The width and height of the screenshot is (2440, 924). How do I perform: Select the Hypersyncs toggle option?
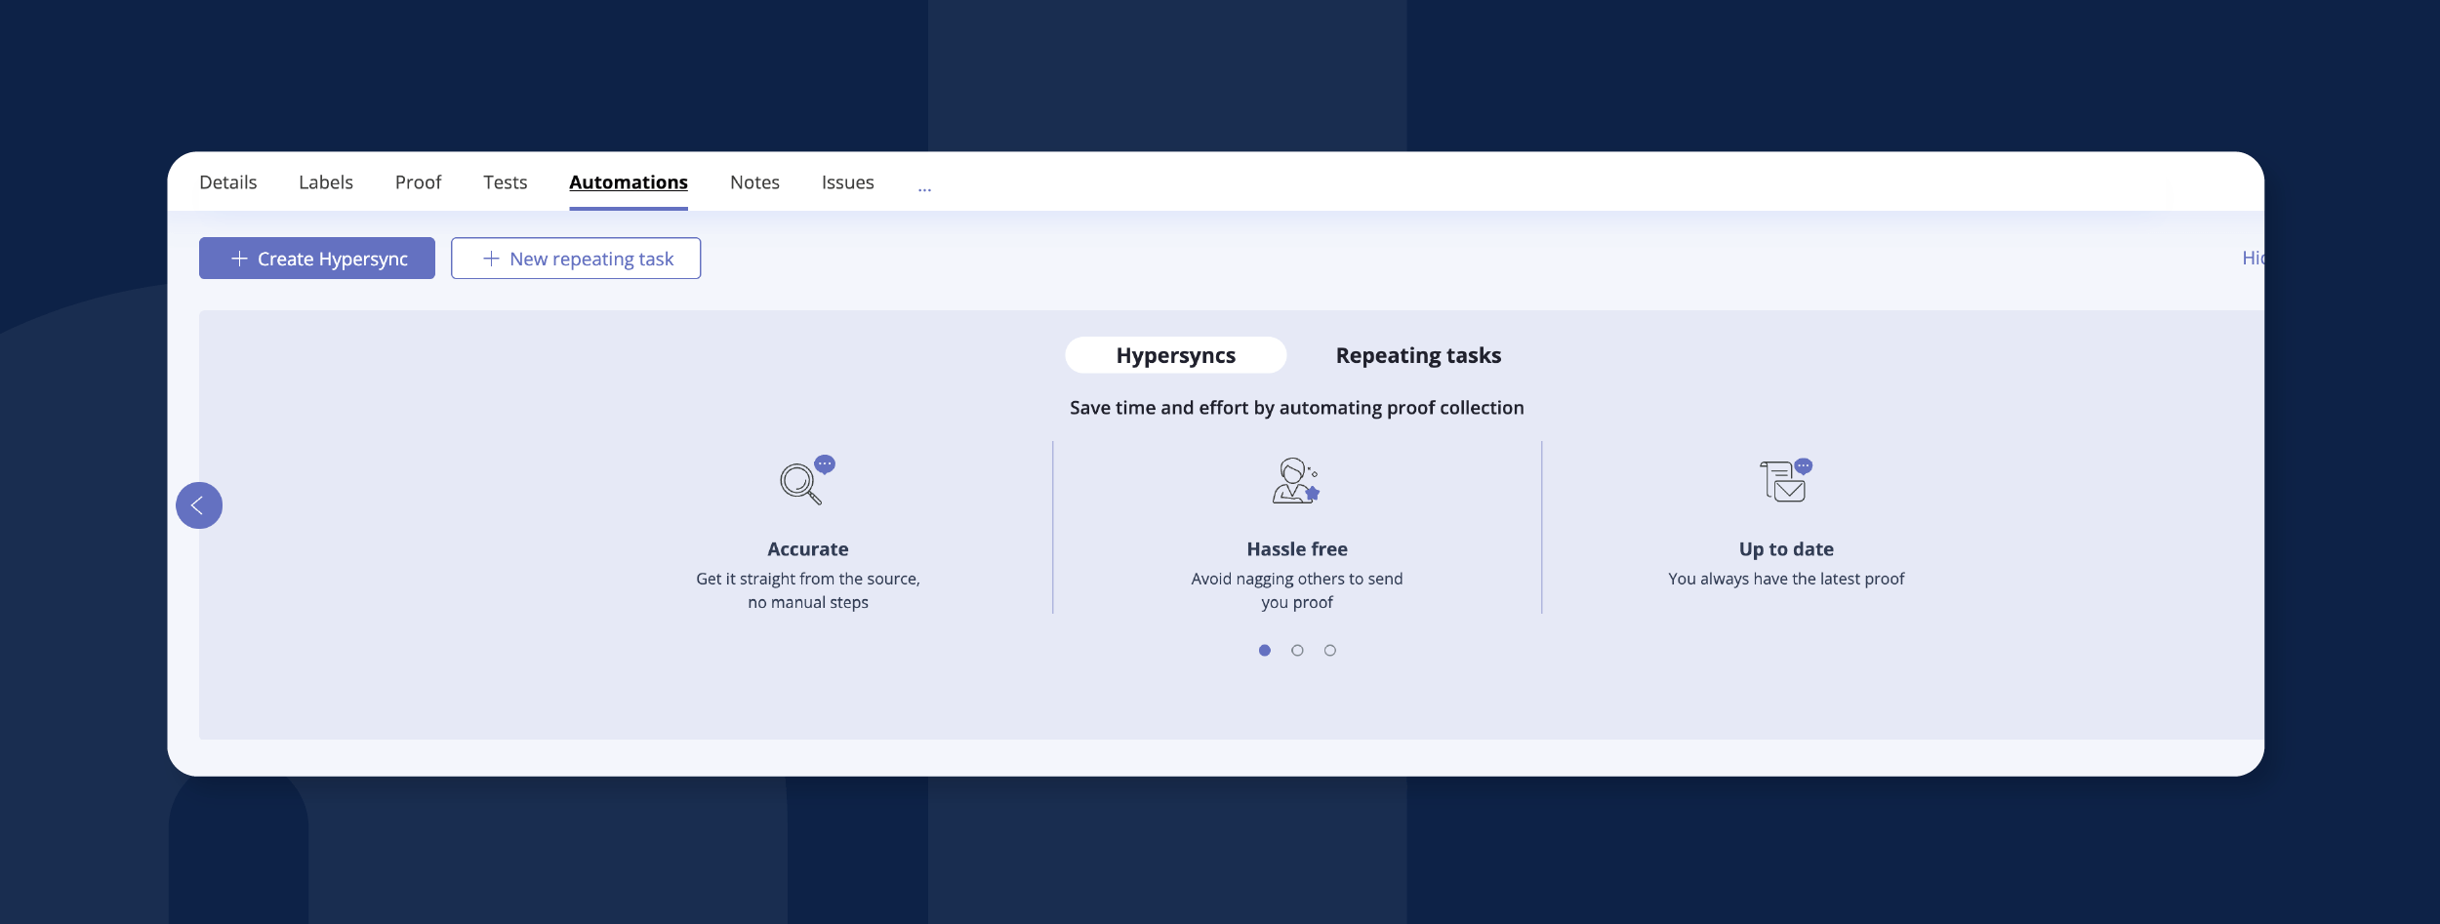(x=1176, y=355)
